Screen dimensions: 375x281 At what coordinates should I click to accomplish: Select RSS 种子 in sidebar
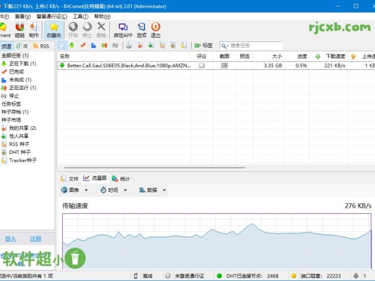(15, 144)
